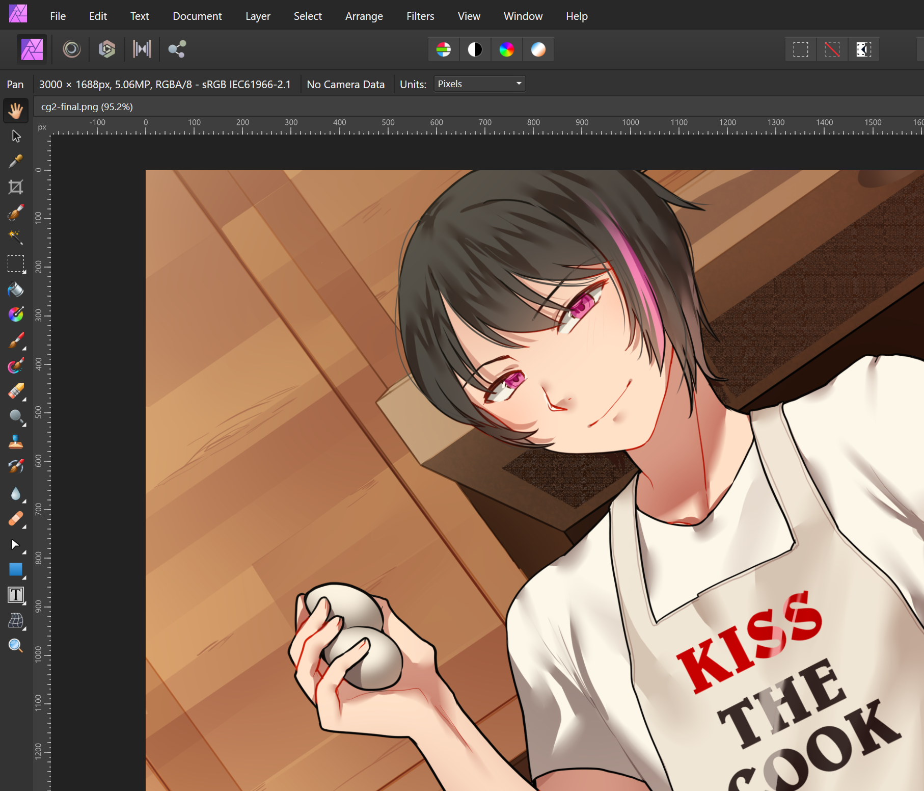Select the Paint Brush tool
Viewport: 924px width, 791px height.
(16, 340)
